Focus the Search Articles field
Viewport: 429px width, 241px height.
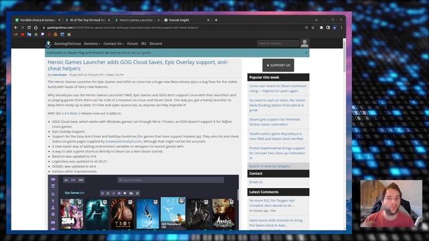coord(278,43)
